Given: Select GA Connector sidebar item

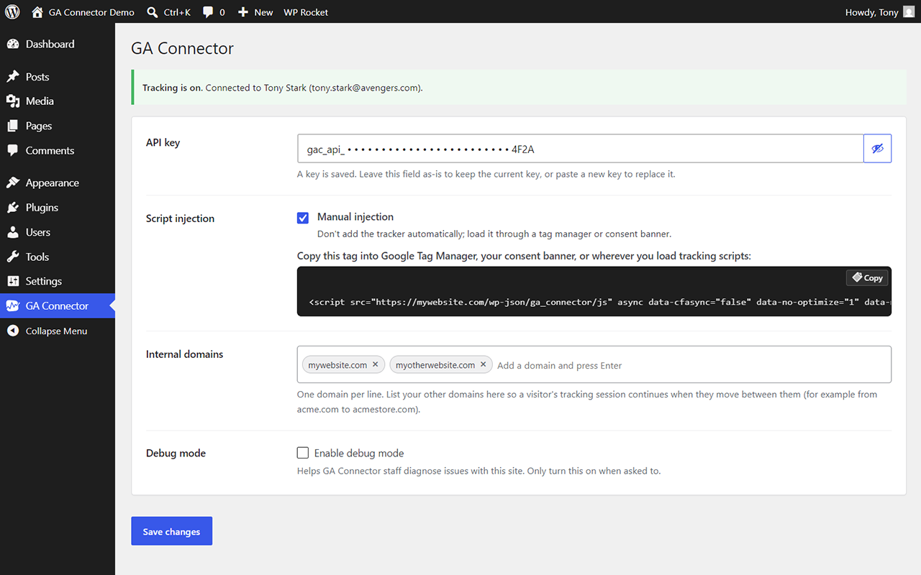Looking at the screenshot, I should [x=58, y=305].
